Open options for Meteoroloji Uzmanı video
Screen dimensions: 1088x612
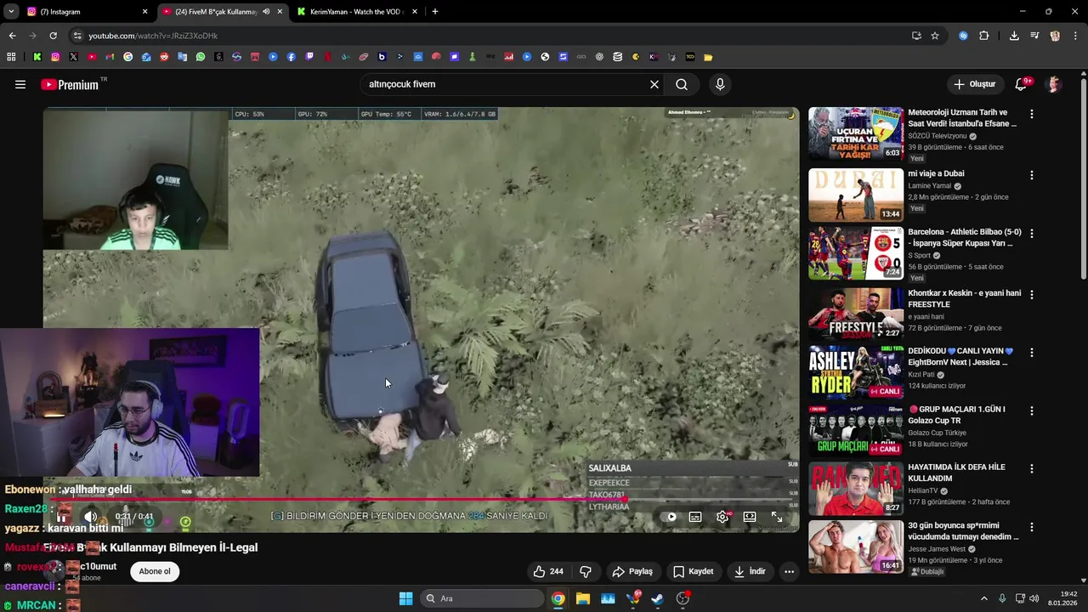[1032, 114]
